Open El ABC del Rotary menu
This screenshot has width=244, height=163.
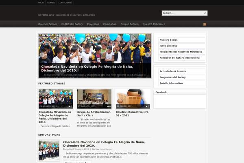[72, 24]
